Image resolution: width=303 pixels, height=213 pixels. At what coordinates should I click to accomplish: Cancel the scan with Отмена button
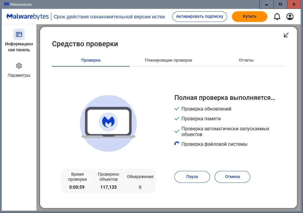[x=232, y=177]
